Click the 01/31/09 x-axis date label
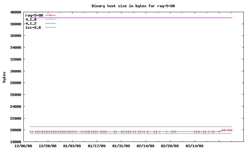Screen dimensions: 250x150 [x=121, y=146]
